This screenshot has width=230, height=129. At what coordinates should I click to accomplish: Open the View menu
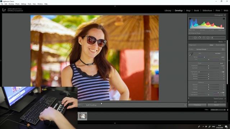click(34, 4)
